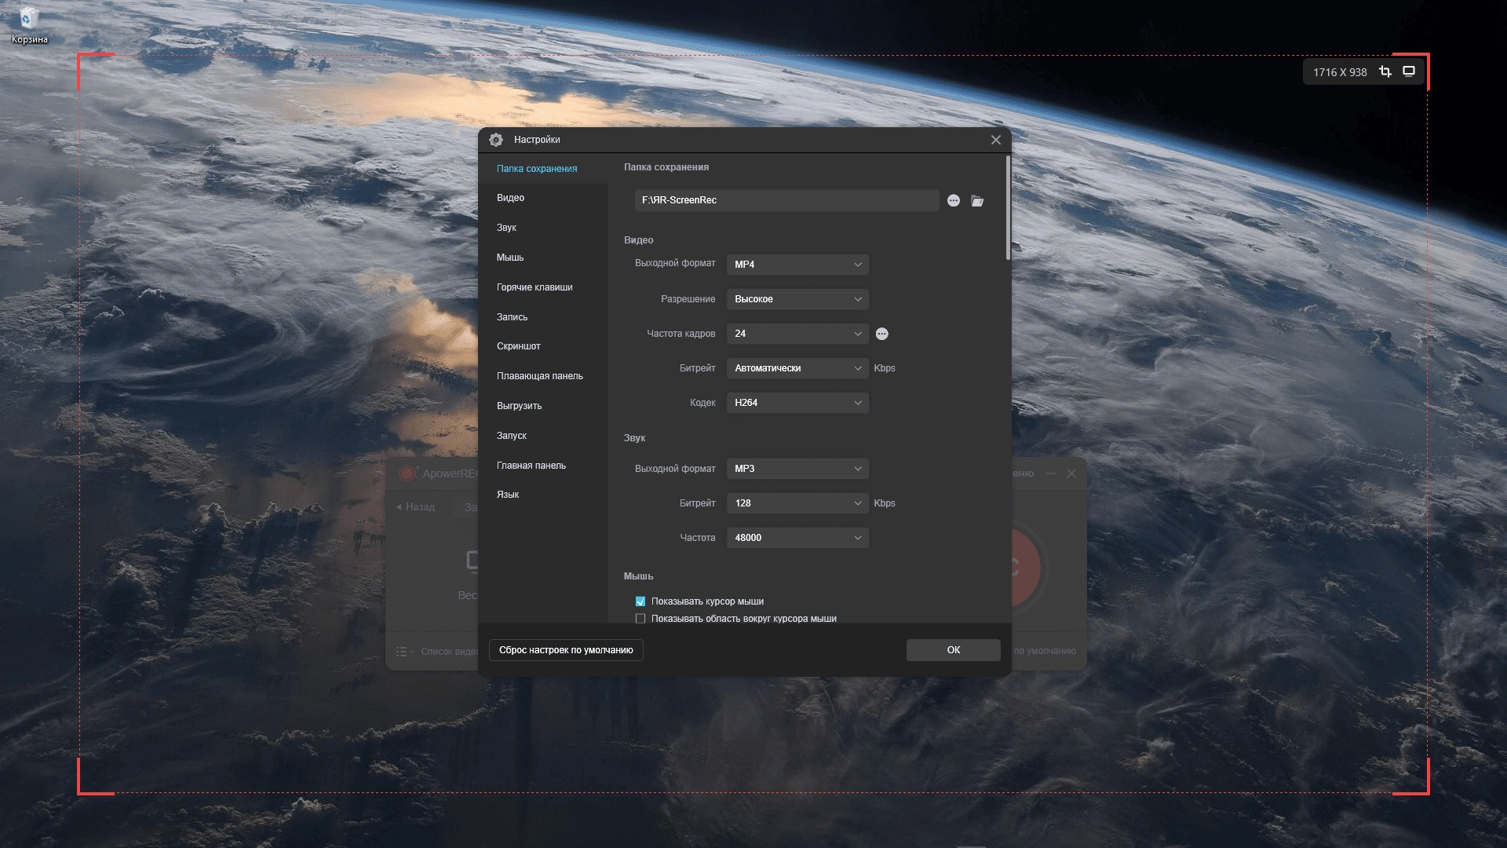Open video Битрейт Автоматически dropdown
The image size is (1507, 848).
[797, 368]
